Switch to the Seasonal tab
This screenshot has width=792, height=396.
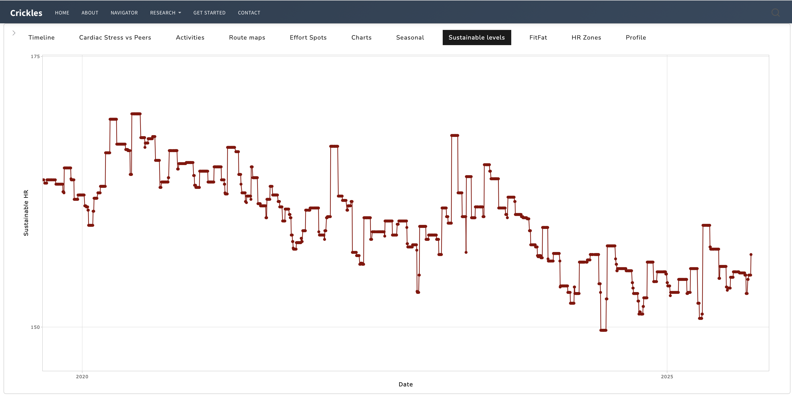[x=410, y=38]
